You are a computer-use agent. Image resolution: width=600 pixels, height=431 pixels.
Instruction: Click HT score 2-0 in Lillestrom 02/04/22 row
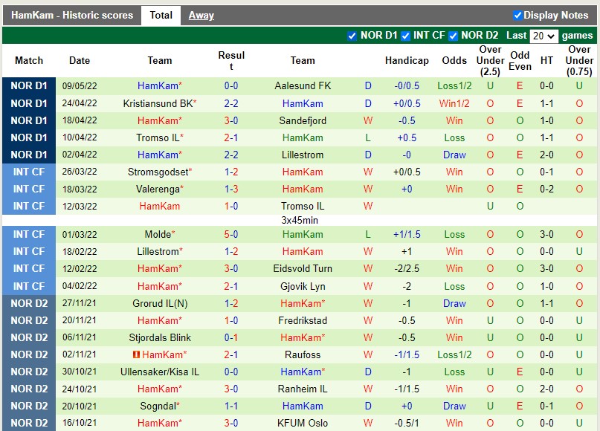click(x=546, y=155)
